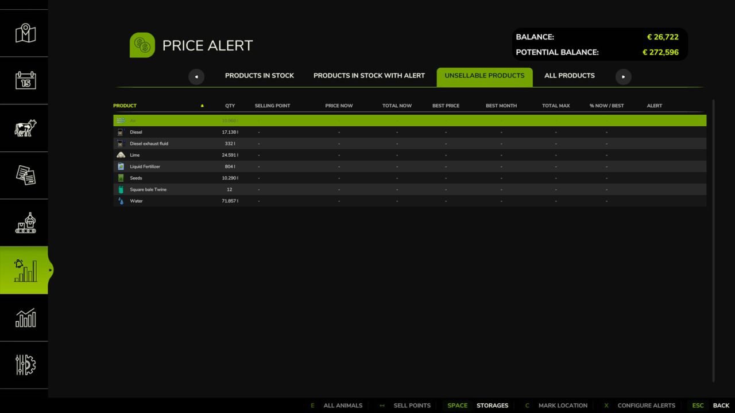Open the animals cow icon page
This screenshot has height=413, width=735.
pos(25,128)
